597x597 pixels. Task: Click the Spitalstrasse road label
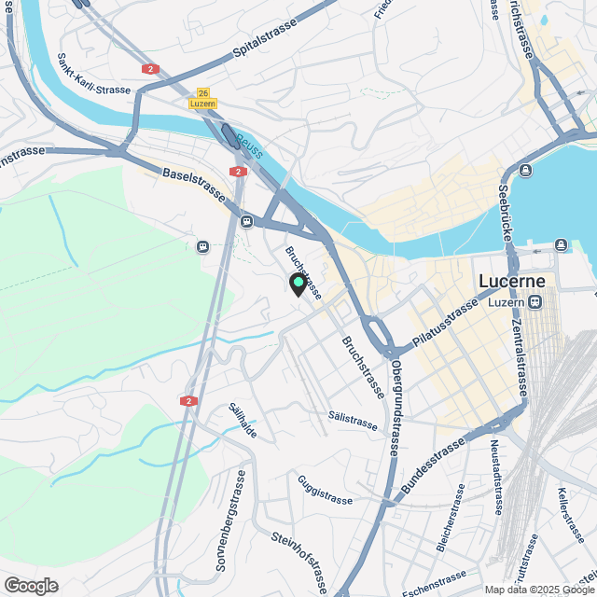pos(265,37)
